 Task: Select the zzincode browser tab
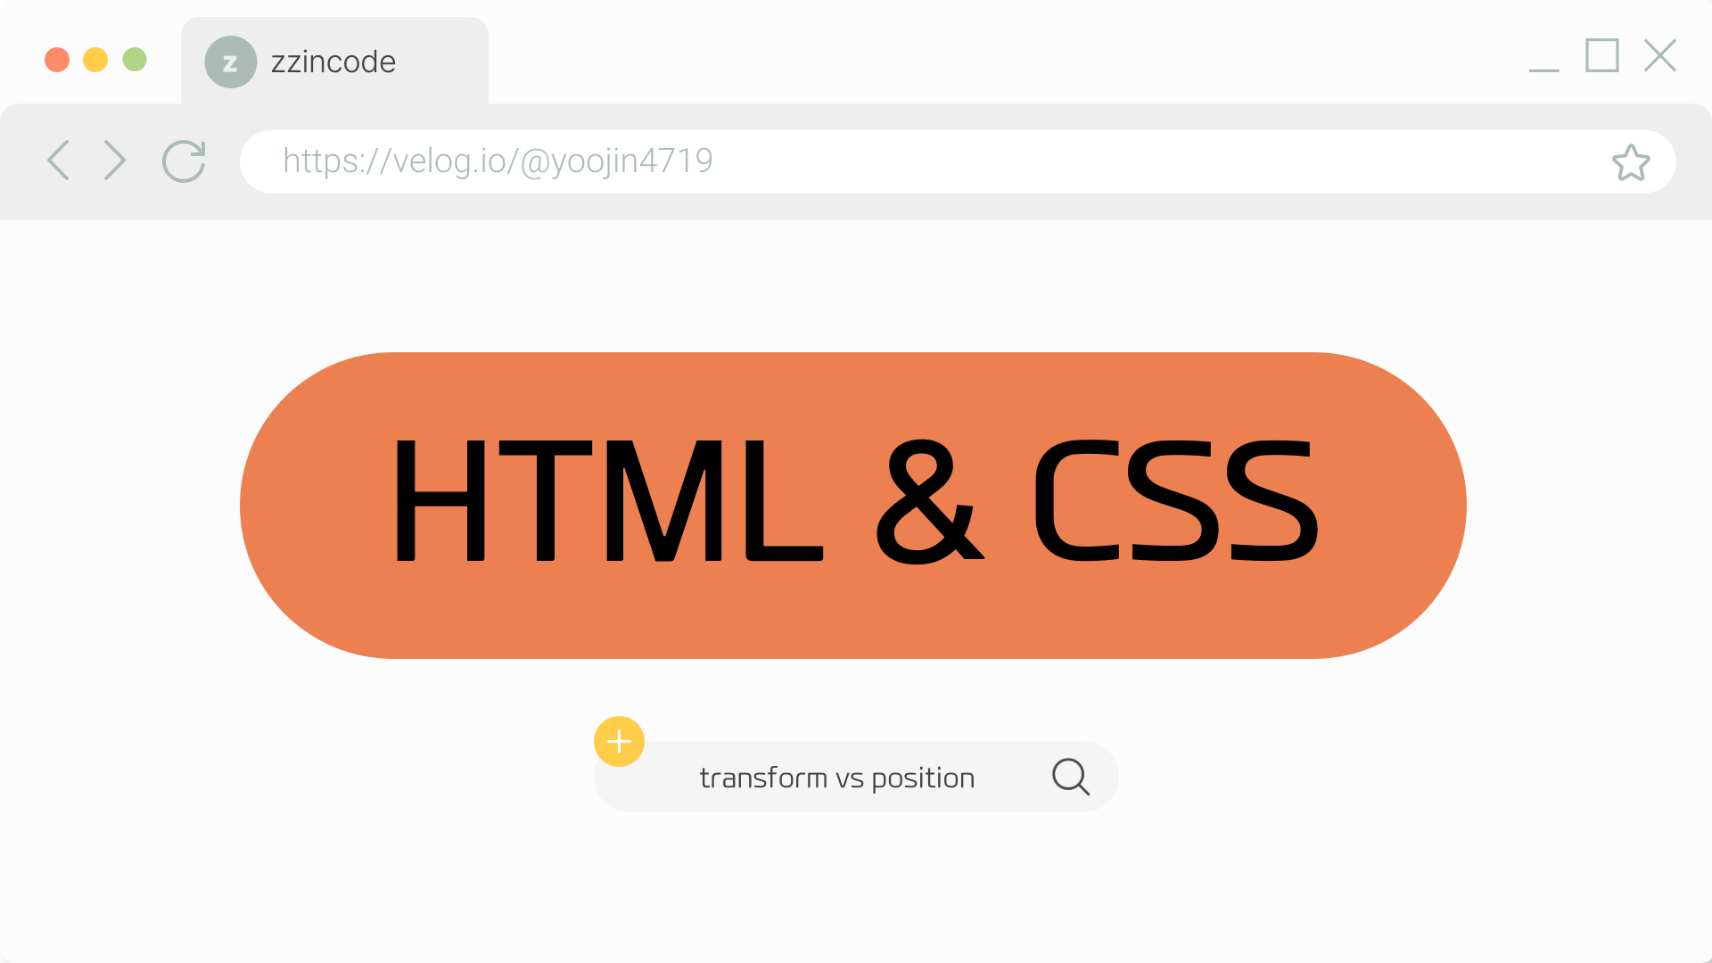334,61
